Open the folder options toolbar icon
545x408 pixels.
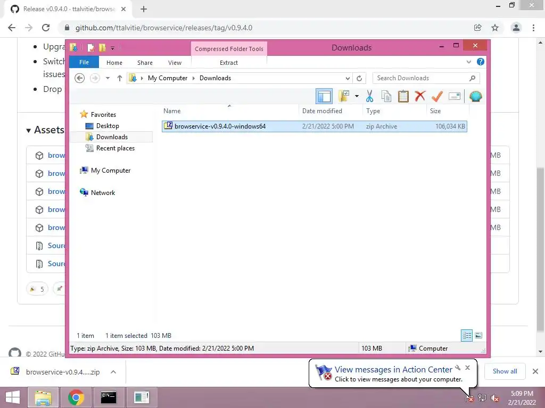pyautogui.click(x=344, y=96)
